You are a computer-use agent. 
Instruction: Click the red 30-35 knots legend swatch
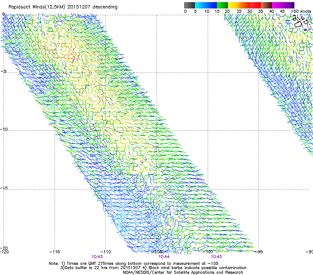[x=255, y=5]
